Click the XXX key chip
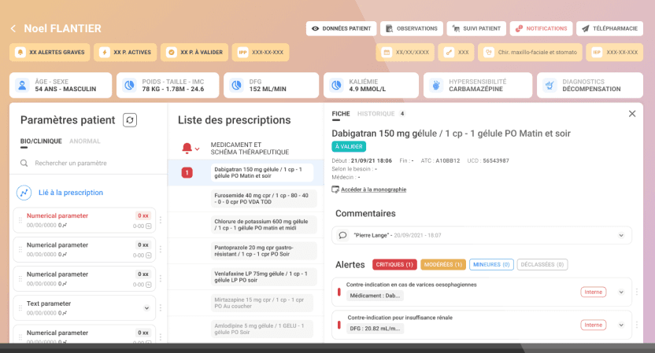655x353 pixels. point(456,52)
